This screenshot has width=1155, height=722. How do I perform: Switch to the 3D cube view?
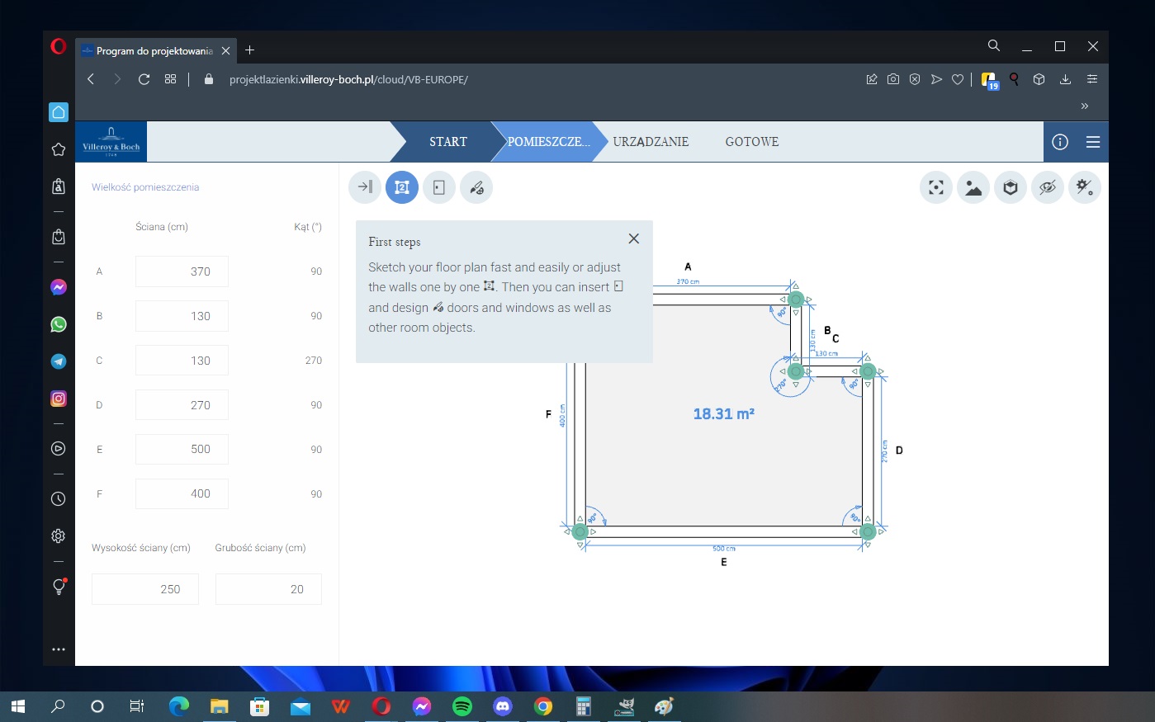coord(1011,187)
